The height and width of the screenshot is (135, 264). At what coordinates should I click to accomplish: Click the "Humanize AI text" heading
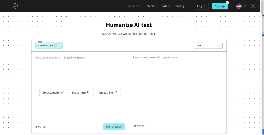click(129, 25)
